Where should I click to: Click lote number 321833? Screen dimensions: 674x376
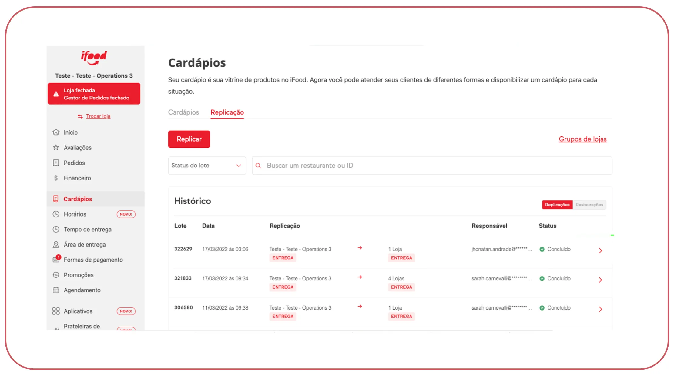click(x=183, y=278)
